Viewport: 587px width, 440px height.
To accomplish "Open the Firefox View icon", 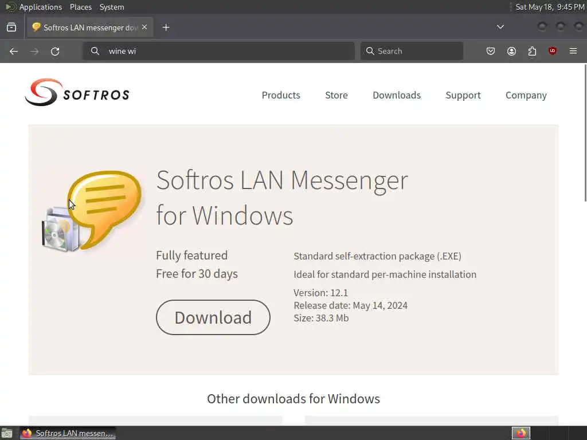I will point(11,27).
